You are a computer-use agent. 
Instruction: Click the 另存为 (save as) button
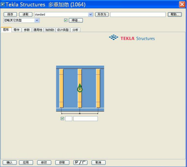coord(102,15)
